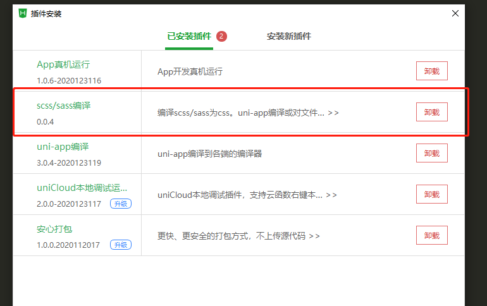Image resolution: width=487 pixels, height=306 pixels.
Task: Click the green HBuilderX logo icon
Action: coord(23,13)
